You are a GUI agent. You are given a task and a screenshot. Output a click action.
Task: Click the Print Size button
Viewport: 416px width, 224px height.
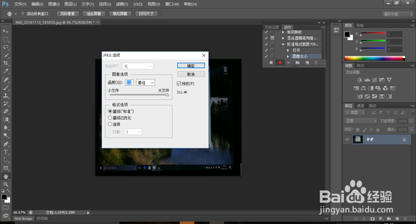coord(146,14)
